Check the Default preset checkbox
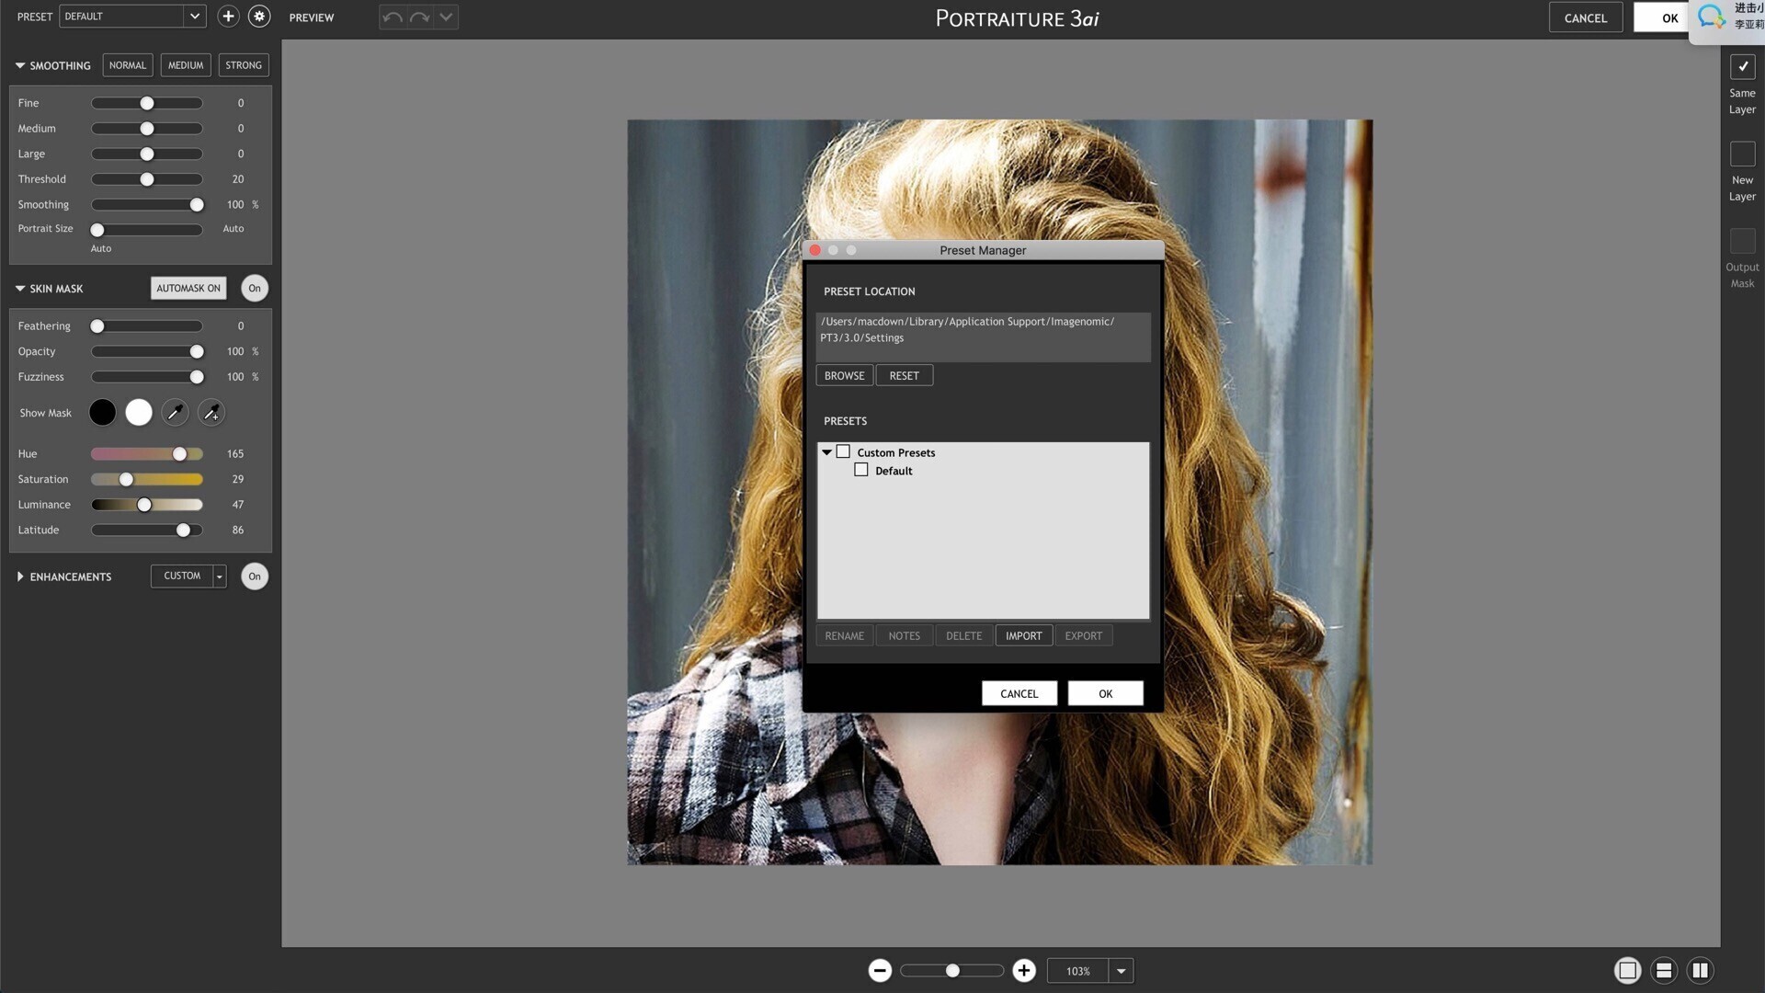This screenshot has width=1765, height=993. click(861, 470)
